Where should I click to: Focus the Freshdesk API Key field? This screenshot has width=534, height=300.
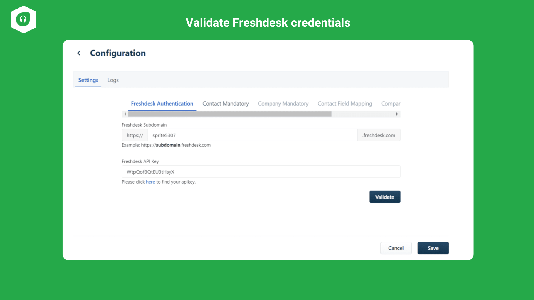[x=261, y=172]
